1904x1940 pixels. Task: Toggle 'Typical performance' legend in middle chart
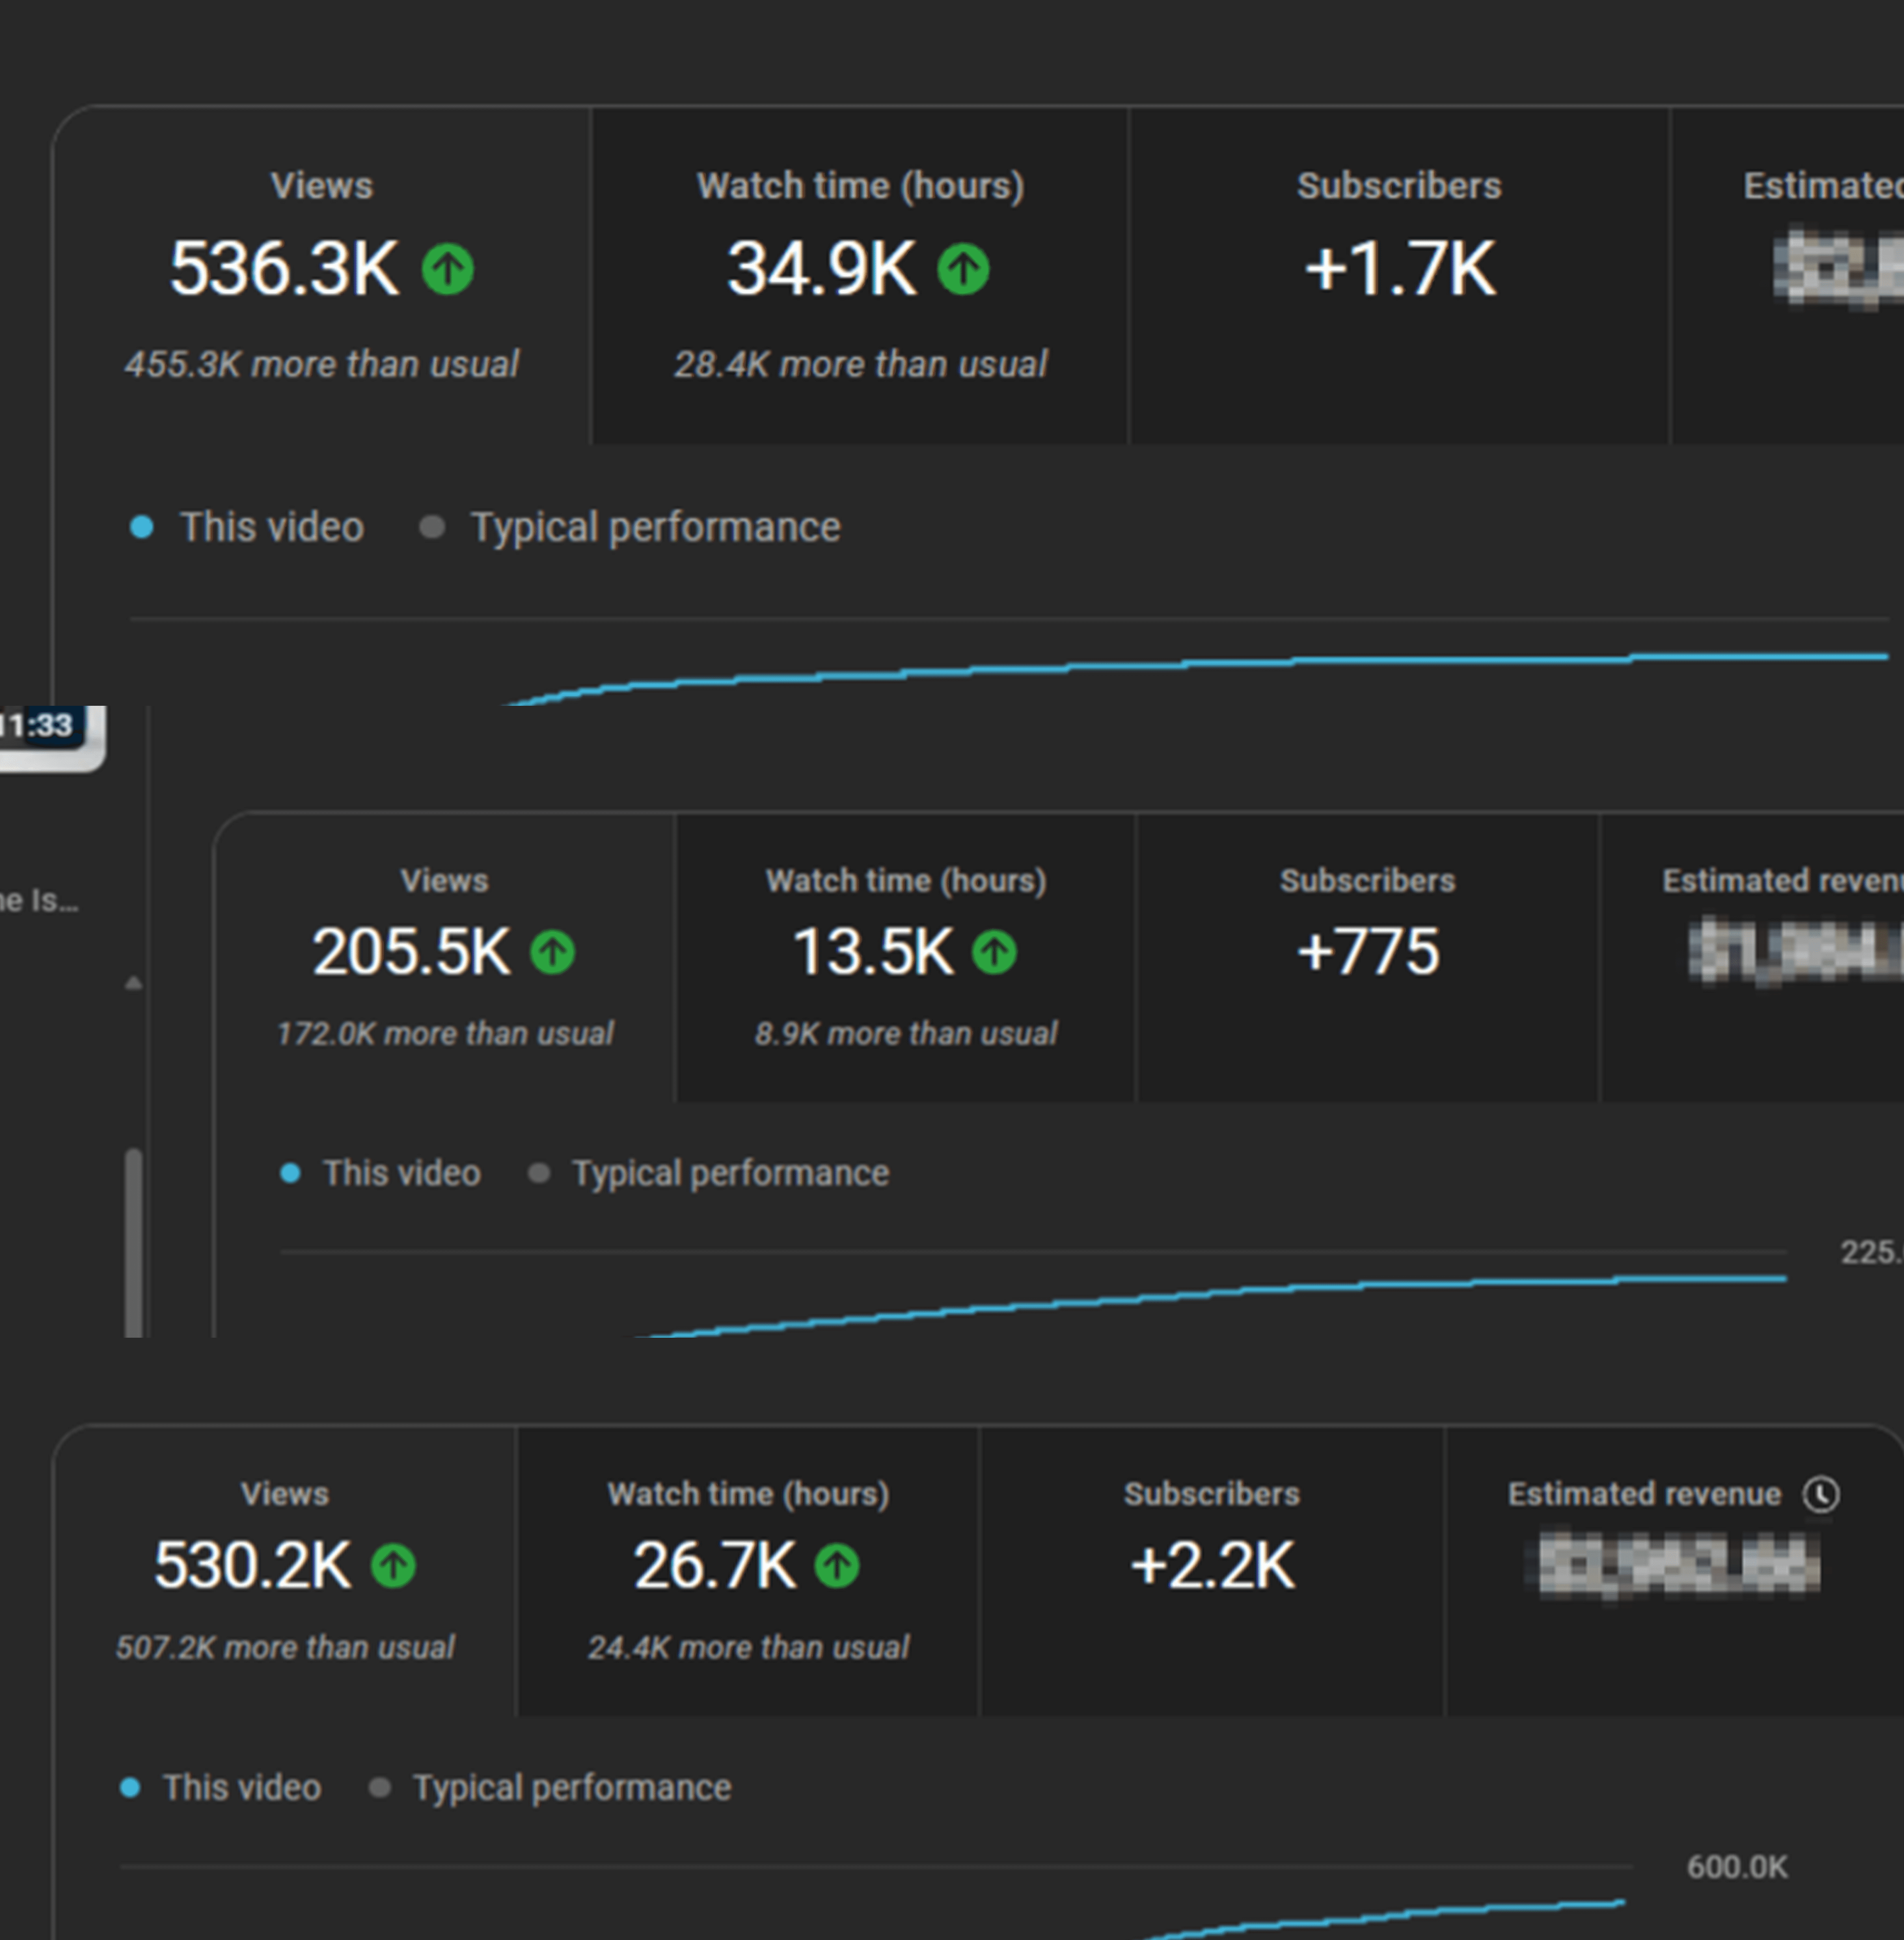[708, 1173]
